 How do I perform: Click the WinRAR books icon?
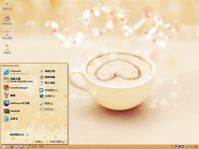tap(6, 111)
